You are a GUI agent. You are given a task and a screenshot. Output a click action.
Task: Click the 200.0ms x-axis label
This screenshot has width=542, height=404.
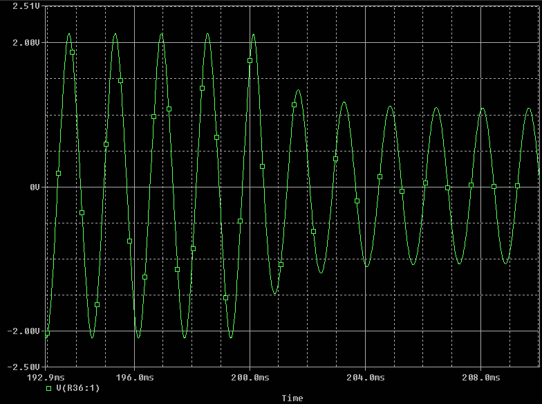pyautogui.click(x=250, y=378)
